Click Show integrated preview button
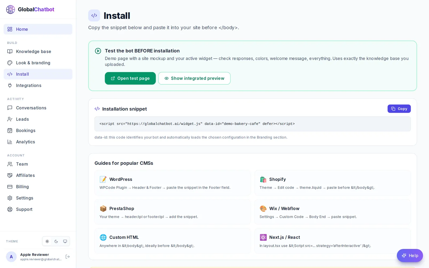The width and height of the screenshot is (429, 268). (194, 78)
